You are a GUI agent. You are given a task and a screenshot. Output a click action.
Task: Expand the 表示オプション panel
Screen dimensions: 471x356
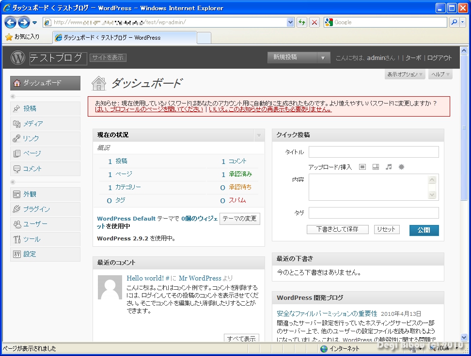(405, 74)
